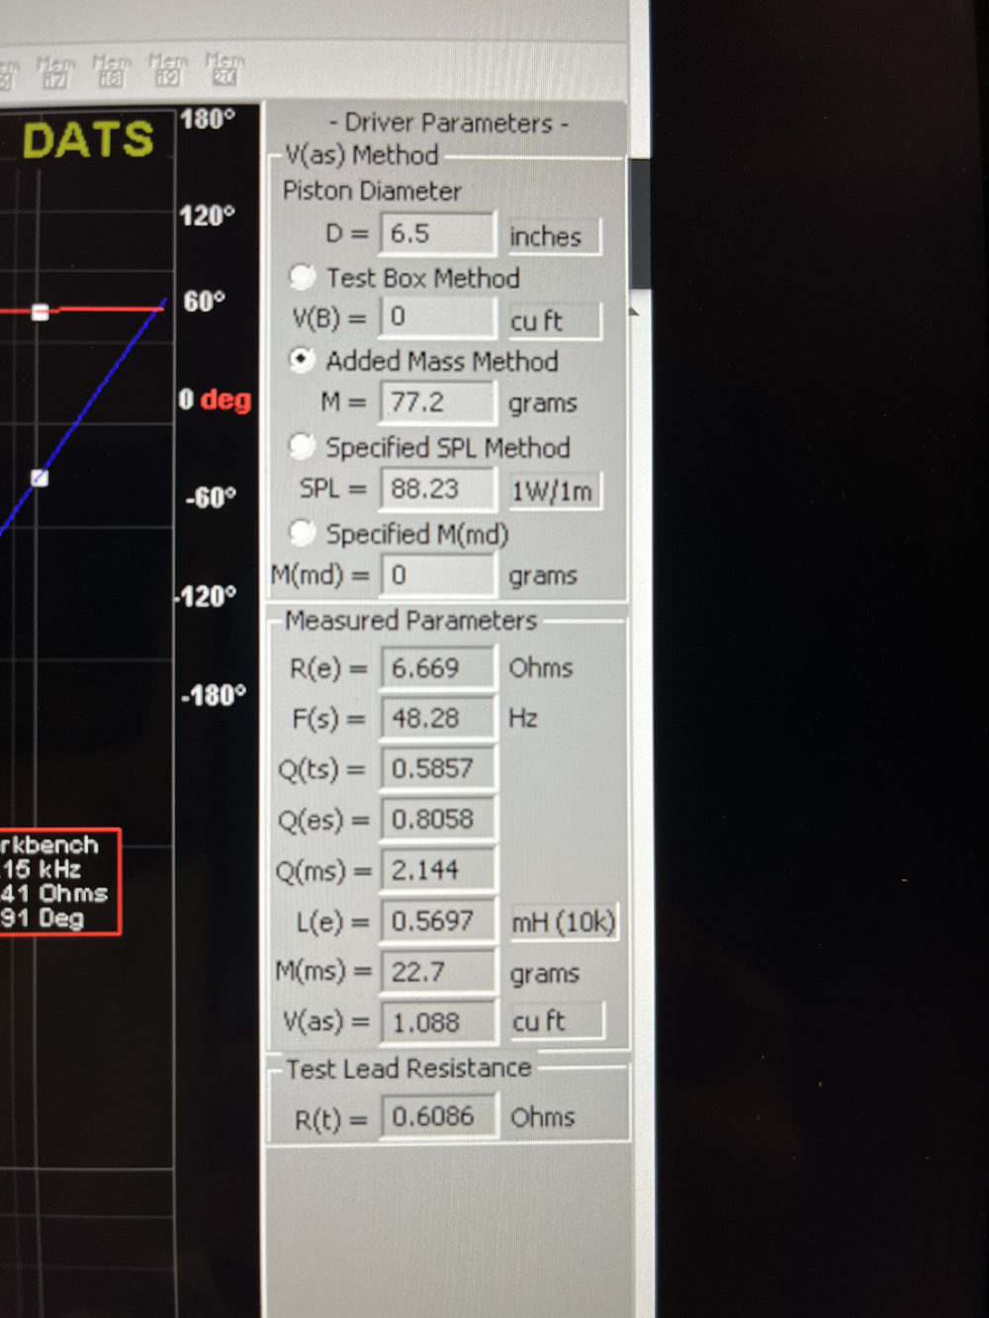Click the cursor marker on blue phase curve
Viewport: 989px width, 1318px height.
pyautogui.click(x=40, y=479)
